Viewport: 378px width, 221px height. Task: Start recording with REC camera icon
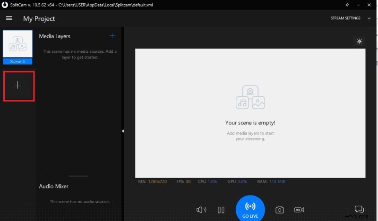(x=299, y=210)
